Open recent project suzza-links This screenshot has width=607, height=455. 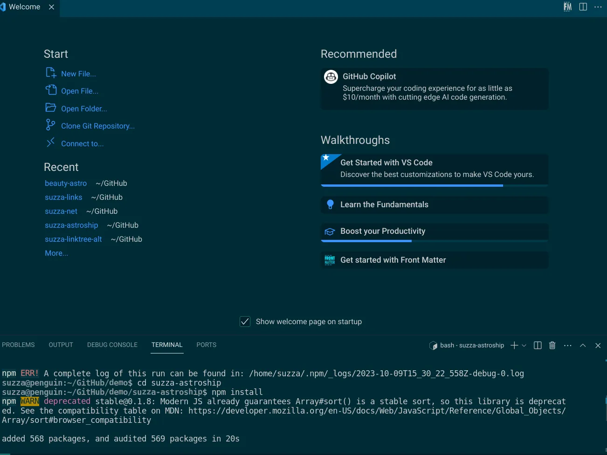[63, 197]
